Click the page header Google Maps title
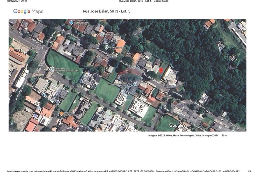Screen dimensions: 258x172 (x=143, y=1)
